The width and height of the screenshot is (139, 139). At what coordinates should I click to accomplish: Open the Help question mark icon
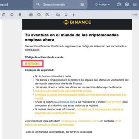click(x=119, y=5)
